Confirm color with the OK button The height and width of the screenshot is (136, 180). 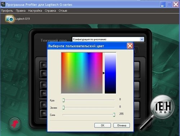103,125
